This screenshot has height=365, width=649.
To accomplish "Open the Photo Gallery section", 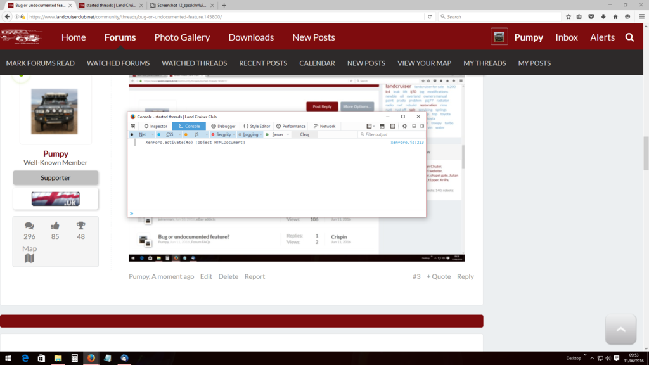I will click(x=182, y=37).
